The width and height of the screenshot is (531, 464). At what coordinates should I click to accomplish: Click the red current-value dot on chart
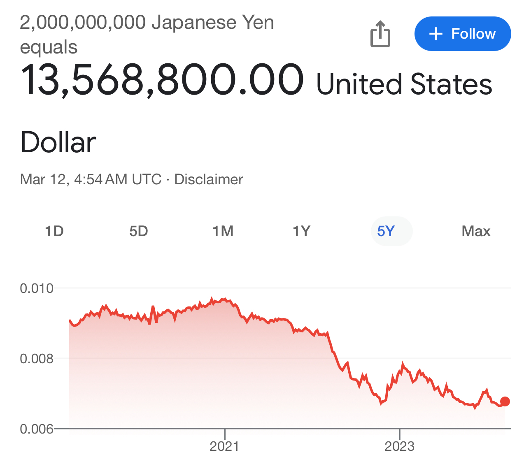(x=505, y=401)
